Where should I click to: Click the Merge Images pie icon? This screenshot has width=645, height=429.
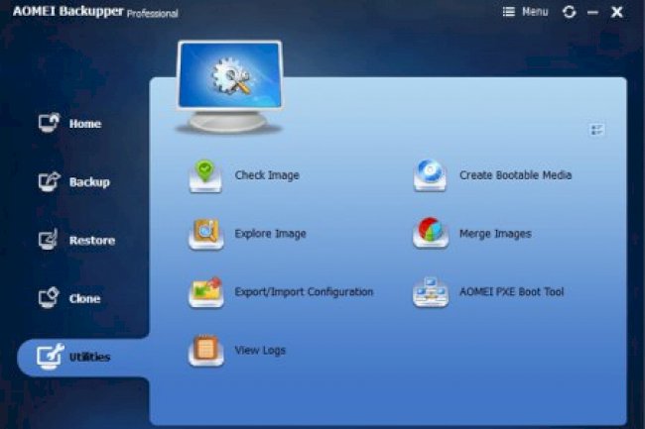point(431,233)
